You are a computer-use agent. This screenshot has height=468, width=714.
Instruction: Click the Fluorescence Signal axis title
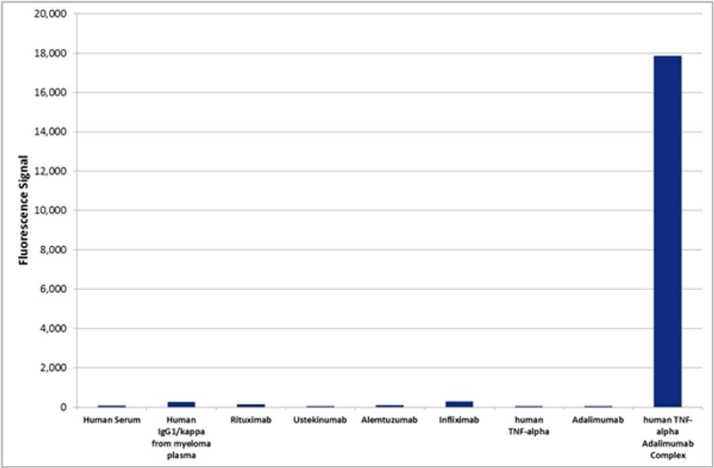(x=24, y=207)
